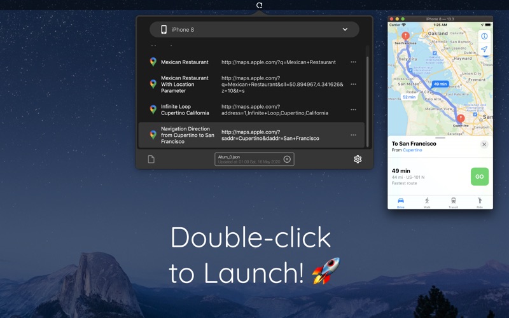Viewport: 509px width, 318px height.
Task: Open more options for Mexican Restaurant row
Action: click(353, 62)
